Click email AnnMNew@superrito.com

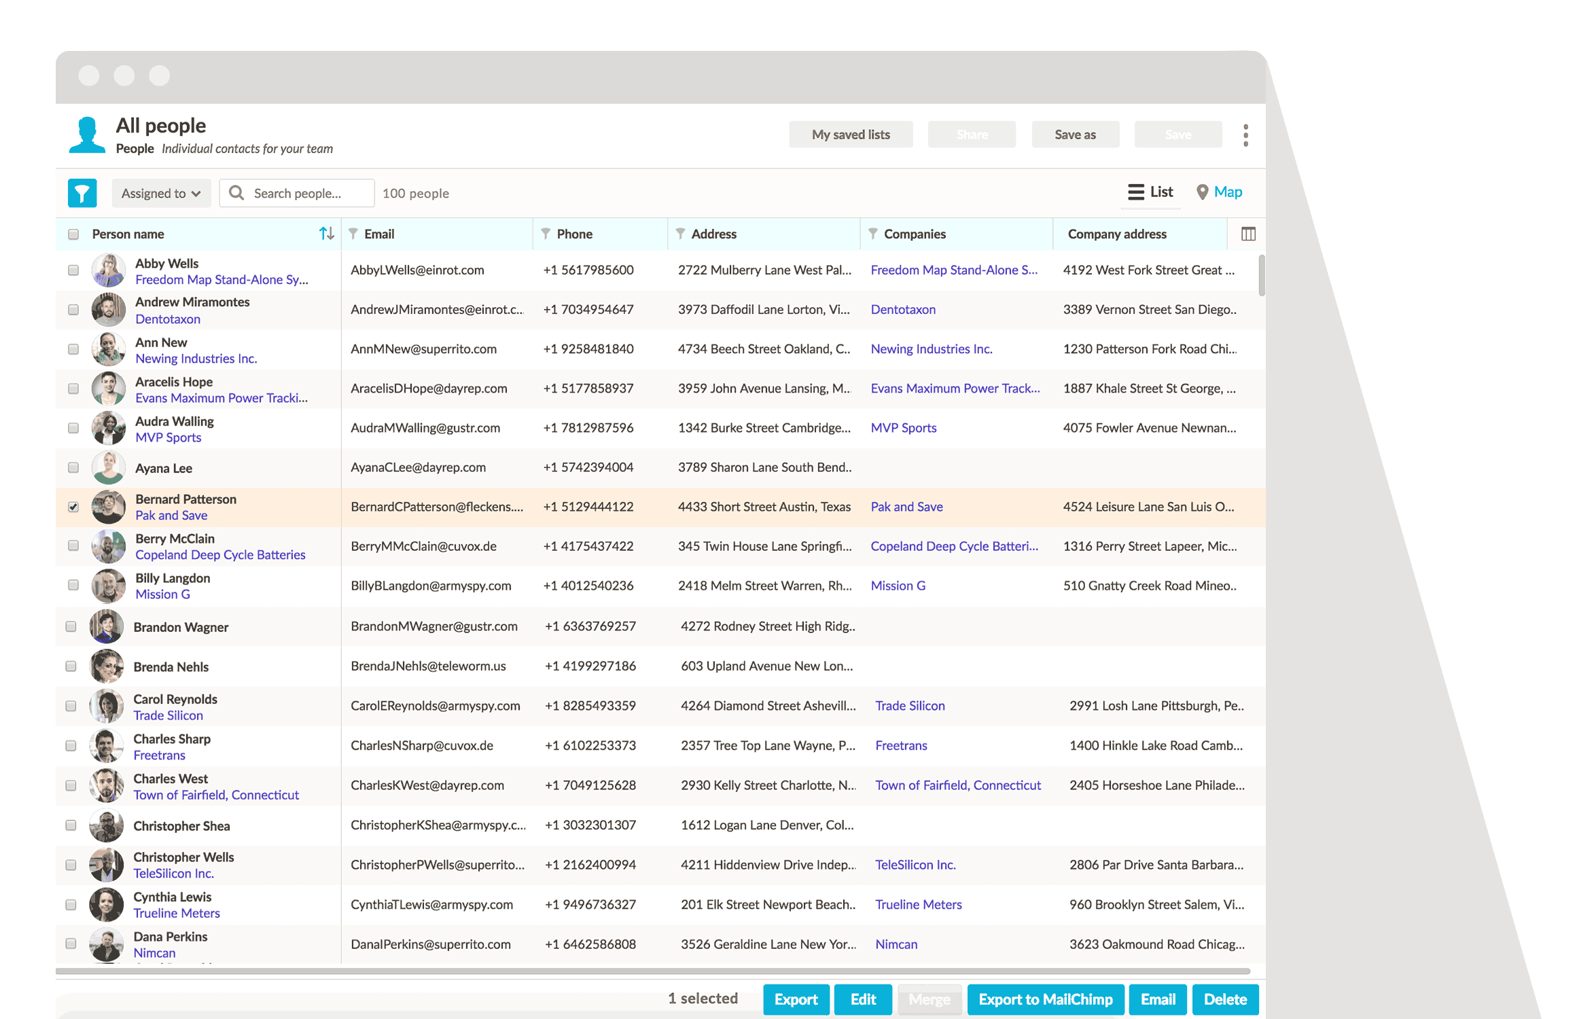(x=423, y=349)
